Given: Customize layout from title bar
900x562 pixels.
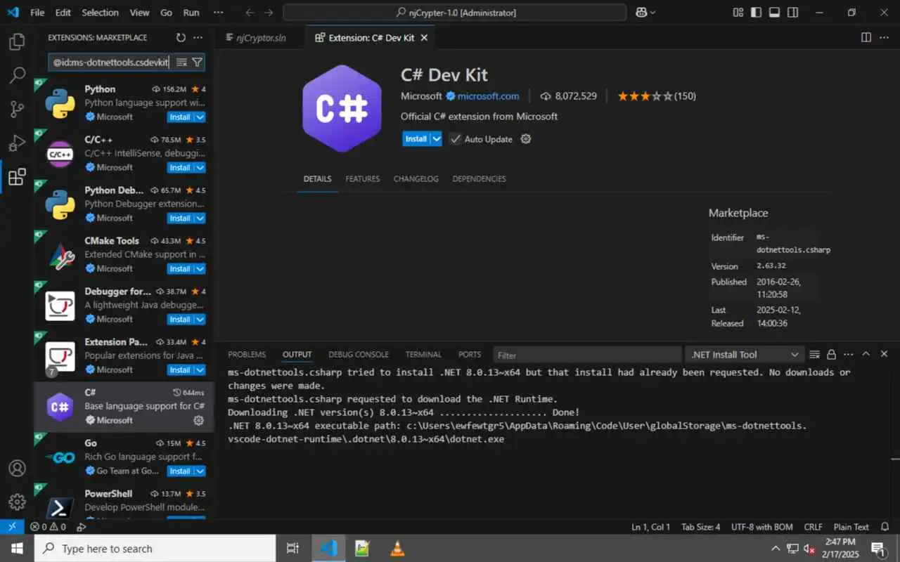Looking at the screenshot, I should pyautogui.click(x=738, y=13).
